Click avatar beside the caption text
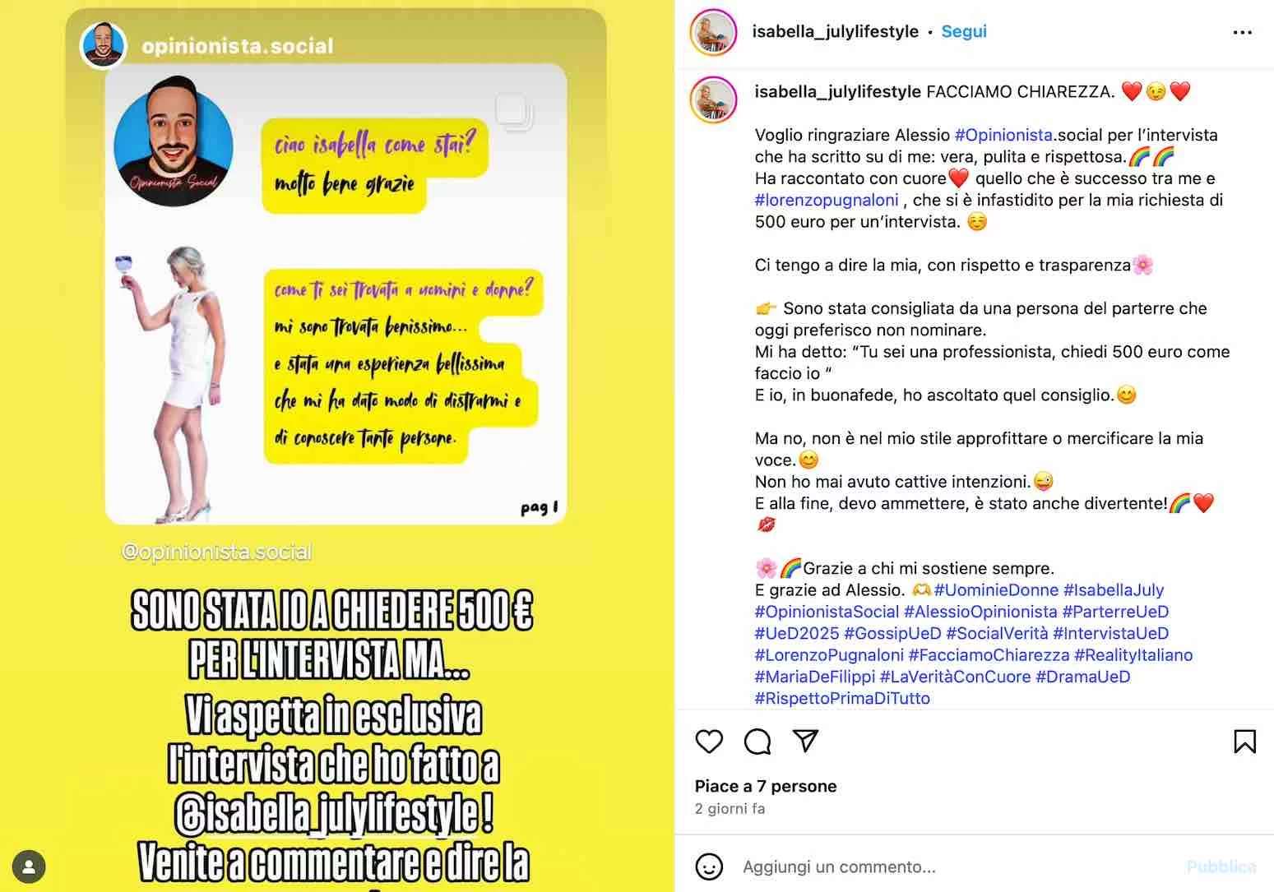 click(714, 100)
